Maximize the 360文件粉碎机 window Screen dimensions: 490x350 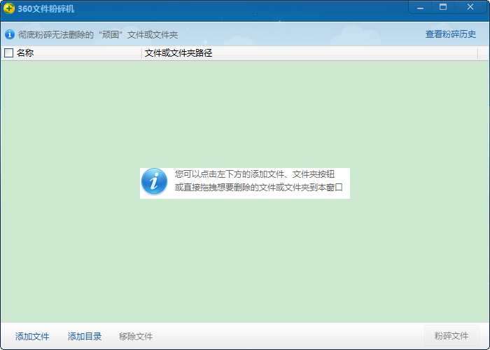click(443, 7)
